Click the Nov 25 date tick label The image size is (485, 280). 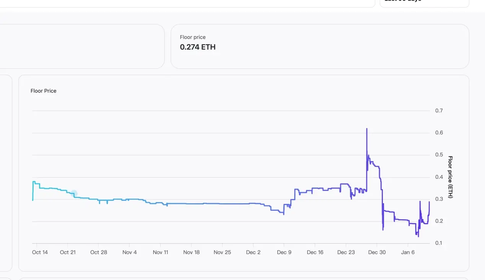click(222, 252)
